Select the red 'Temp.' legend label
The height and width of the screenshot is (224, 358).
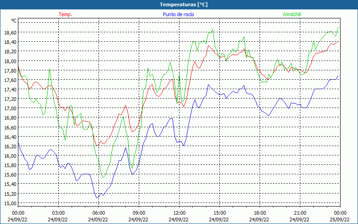[x=65, y=14]
